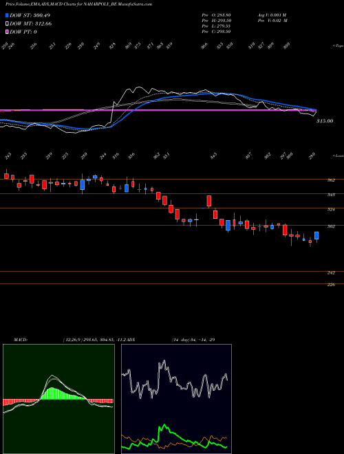Open the dark blue ADX indicator panel
The image size is (344, 454).
[x=176, y=399]
